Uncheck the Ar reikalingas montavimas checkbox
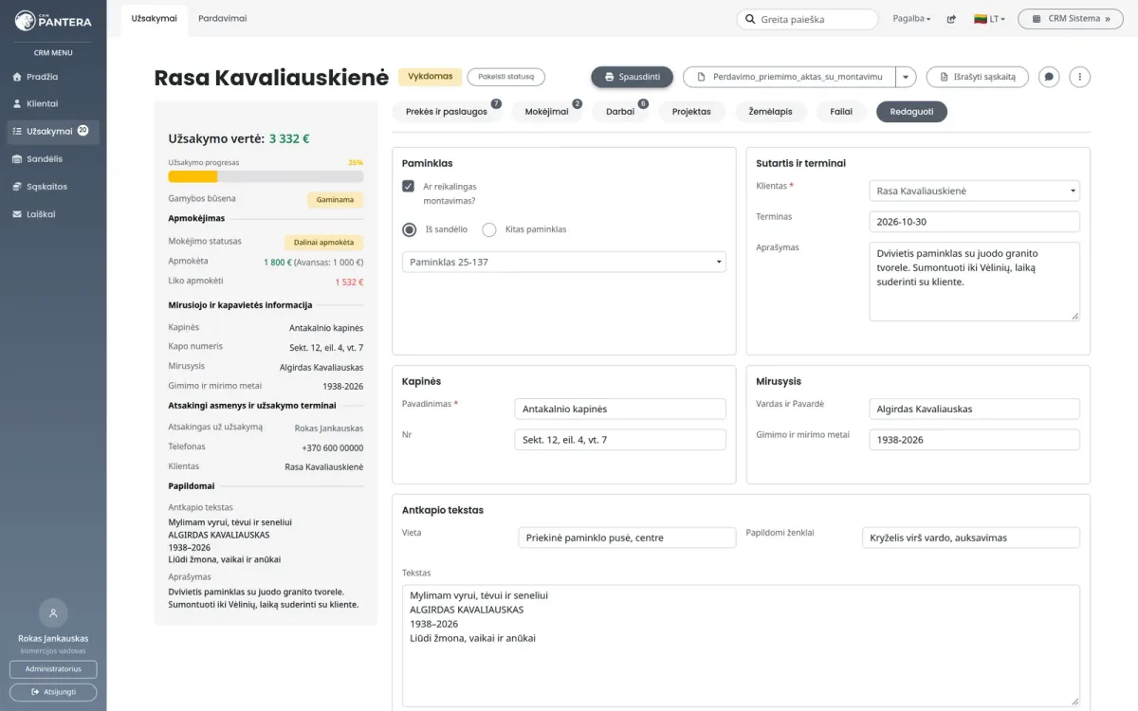1138x711 pixels. 408,187
